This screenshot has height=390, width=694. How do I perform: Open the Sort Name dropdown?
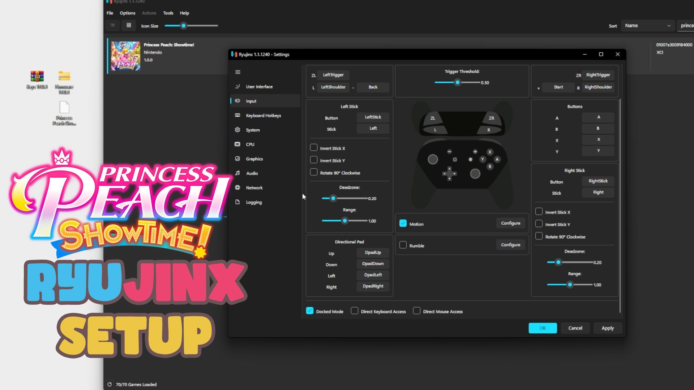click(648, 26)
